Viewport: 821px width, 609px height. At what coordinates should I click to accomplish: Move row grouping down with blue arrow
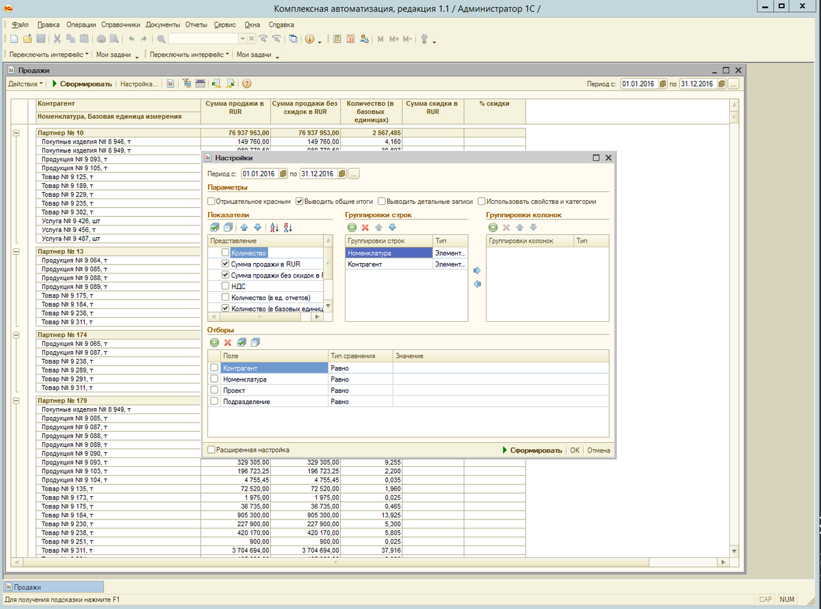pos(392,228)
